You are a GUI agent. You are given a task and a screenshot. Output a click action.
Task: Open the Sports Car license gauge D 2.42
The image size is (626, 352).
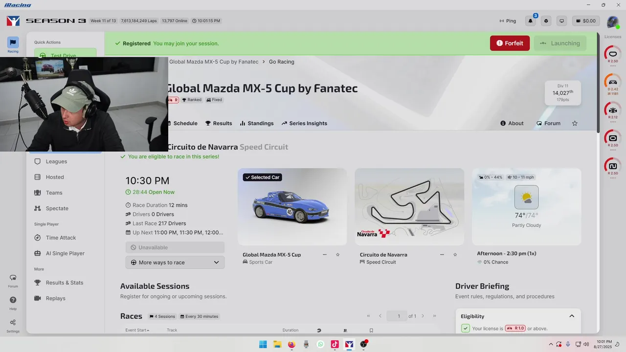click(612, 85)
